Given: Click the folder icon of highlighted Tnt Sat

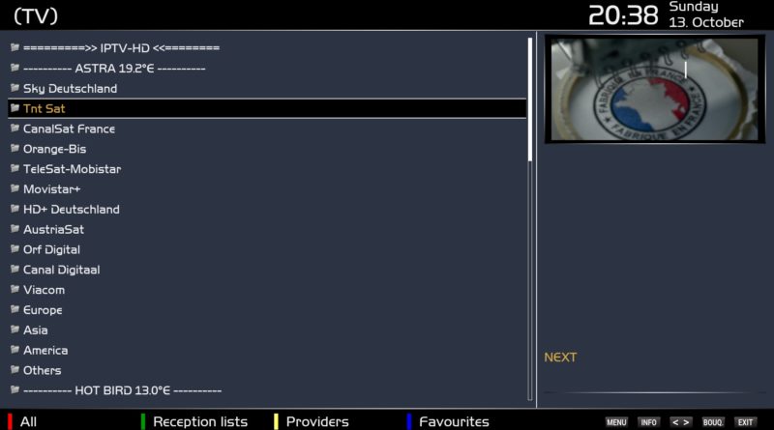Looking at the screenshot, I should tap(15, 108).
